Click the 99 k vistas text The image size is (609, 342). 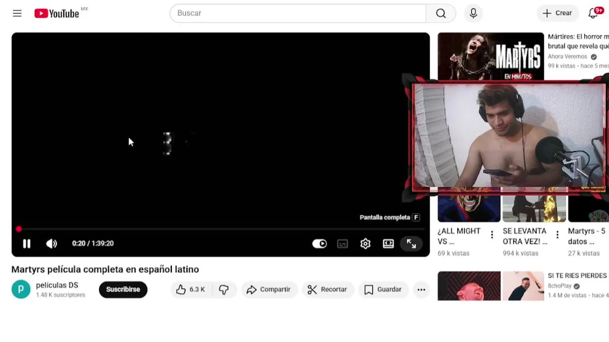pos(561,66)
